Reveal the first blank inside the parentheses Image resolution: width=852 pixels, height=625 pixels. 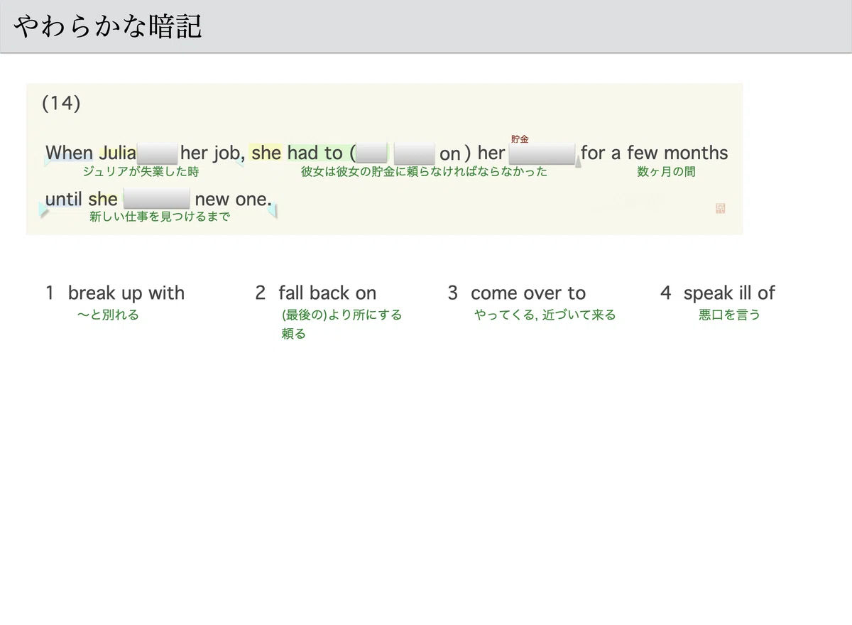(x=372, y=153)
